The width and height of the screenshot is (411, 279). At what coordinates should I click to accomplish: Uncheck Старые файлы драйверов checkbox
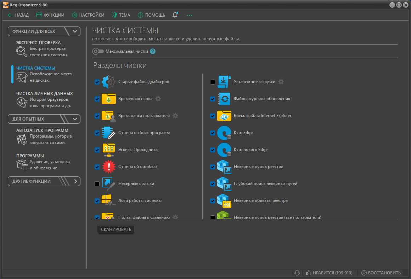(x=97, y=82)
